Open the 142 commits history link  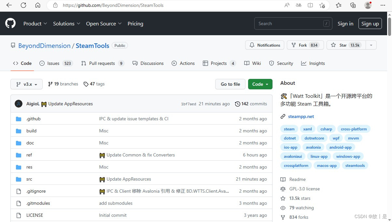[x=251, y=104]
